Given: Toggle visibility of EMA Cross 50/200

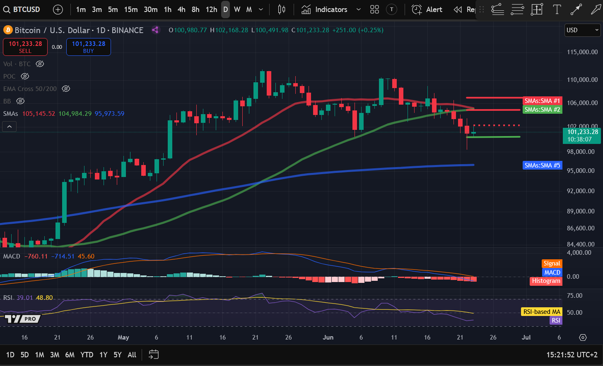Looking at the screenshot, I should [65, 89].
